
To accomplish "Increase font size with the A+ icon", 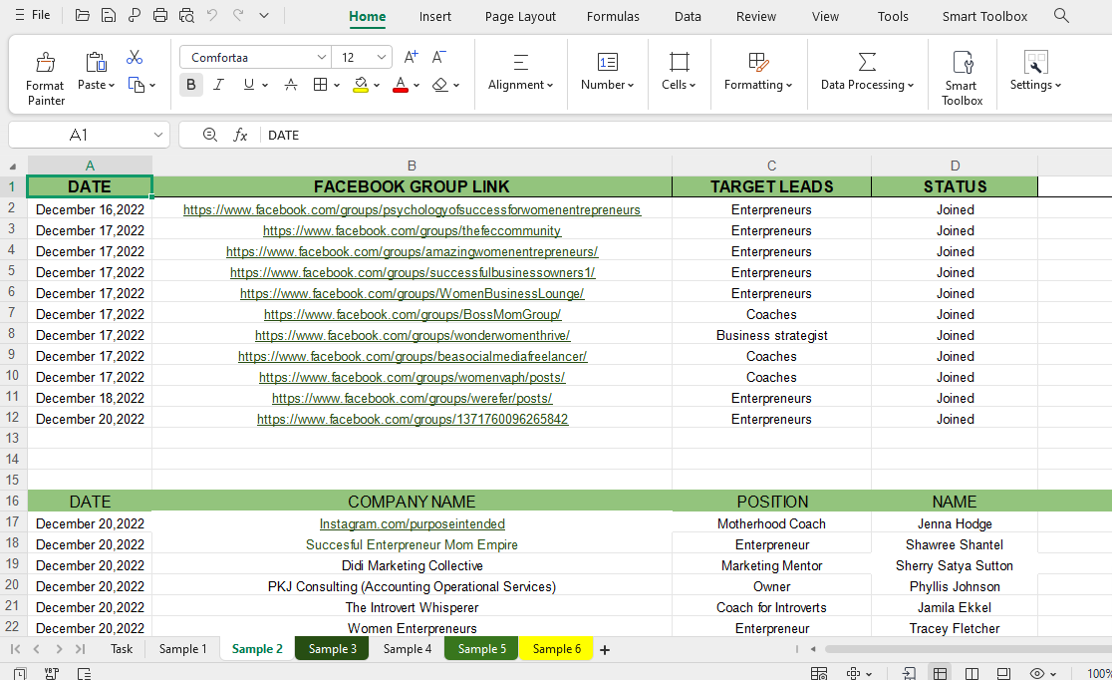I will [411, 58].
